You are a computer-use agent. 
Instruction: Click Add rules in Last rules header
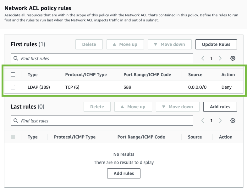[x=220, y=107]
